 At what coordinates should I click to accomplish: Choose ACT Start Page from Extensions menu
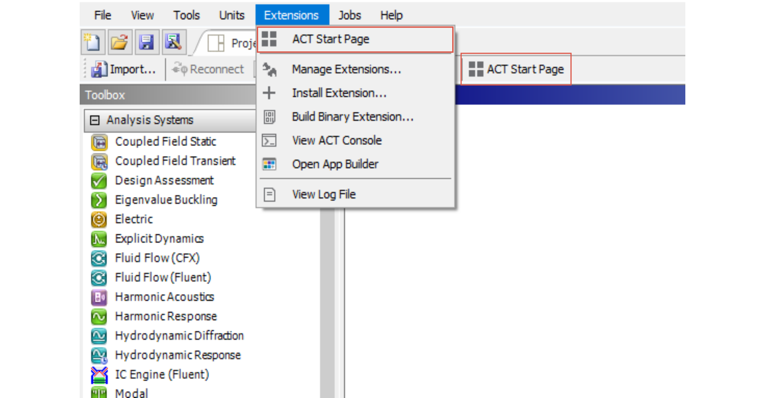pos(355,39)
